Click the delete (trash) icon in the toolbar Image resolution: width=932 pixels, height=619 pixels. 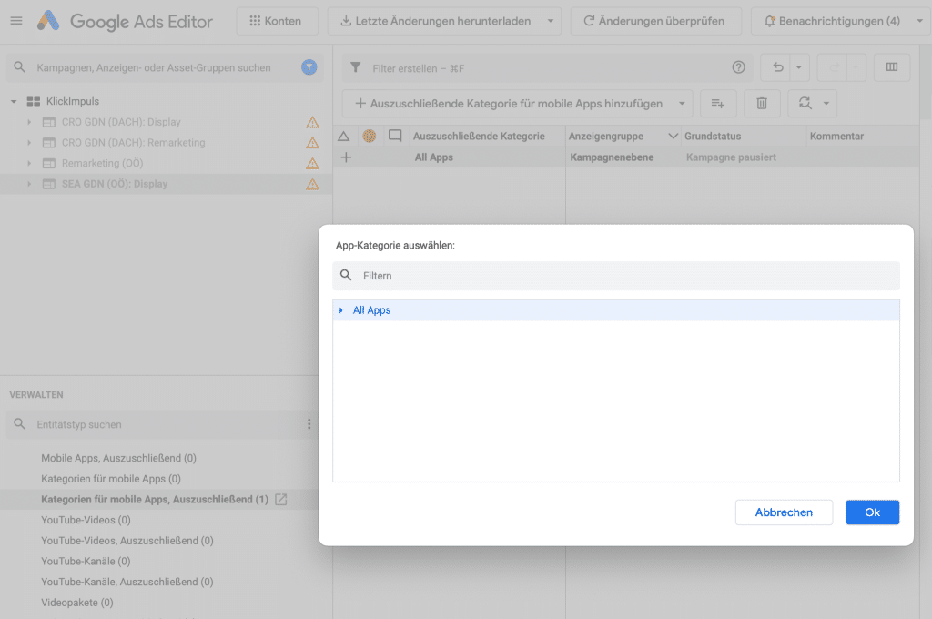pos(762,103)
